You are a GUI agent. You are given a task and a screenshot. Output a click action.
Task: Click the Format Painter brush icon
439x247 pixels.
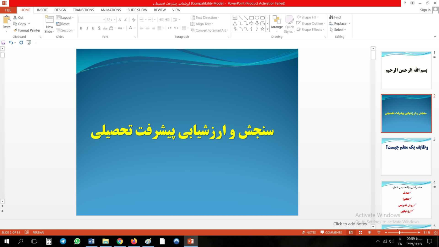pyautogui.click(x=15, y=30)
